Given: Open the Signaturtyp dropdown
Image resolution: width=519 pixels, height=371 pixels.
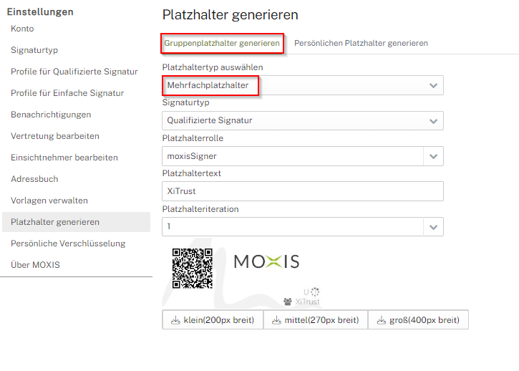Looking at the screenshot, I should tap(433, 120).
